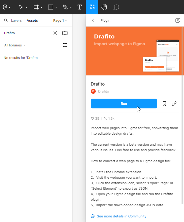The width and height of the screenshot is (184, 222).
Task: Toggle list view in assets panel
Action: pos(65,45)
